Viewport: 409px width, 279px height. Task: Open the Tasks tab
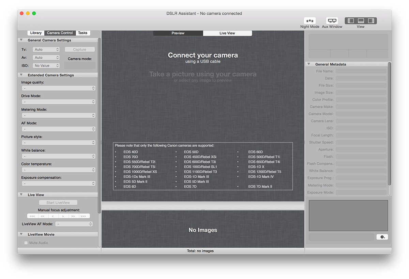82,33
